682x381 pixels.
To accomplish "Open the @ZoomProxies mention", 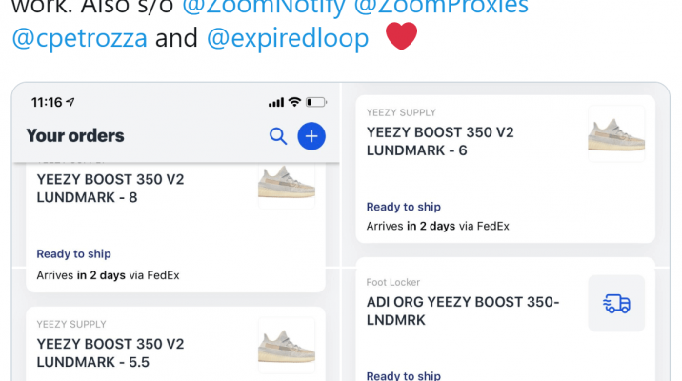I will click(441, 7).
